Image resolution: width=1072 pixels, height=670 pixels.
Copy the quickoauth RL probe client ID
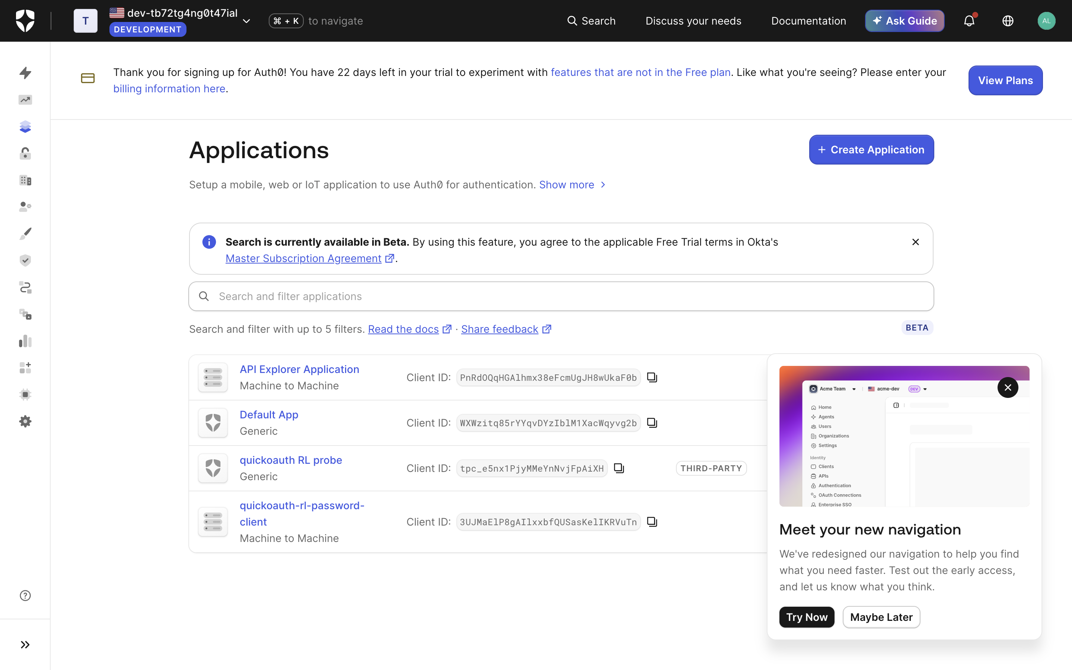619,468
